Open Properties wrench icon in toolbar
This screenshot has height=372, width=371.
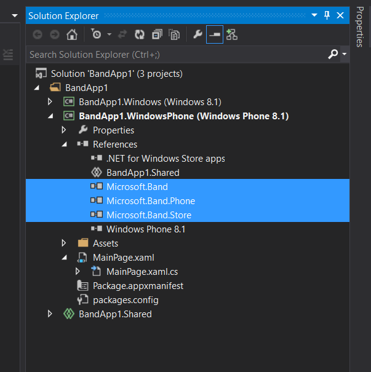(x=197, y=34)
